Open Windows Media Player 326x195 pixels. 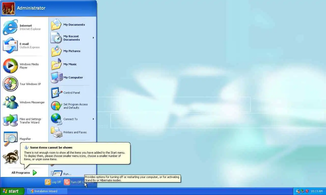pos(24,66)
